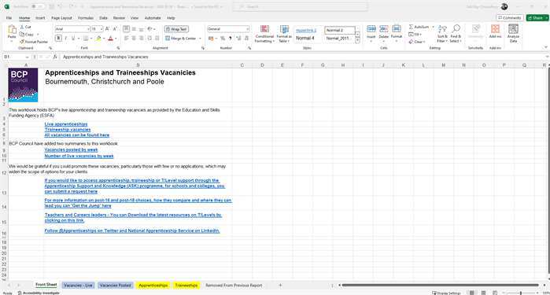Image resolution: width=550 pixels, height=295 pixels.
Task: Open the Page Layout ribbon tab
Action: coord(61,18)
